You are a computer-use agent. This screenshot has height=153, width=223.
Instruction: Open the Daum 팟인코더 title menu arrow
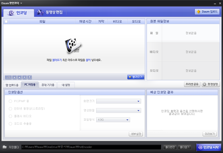[21, 3]
